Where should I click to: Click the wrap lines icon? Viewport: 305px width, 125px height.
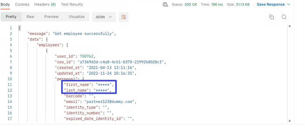point(124,17)
